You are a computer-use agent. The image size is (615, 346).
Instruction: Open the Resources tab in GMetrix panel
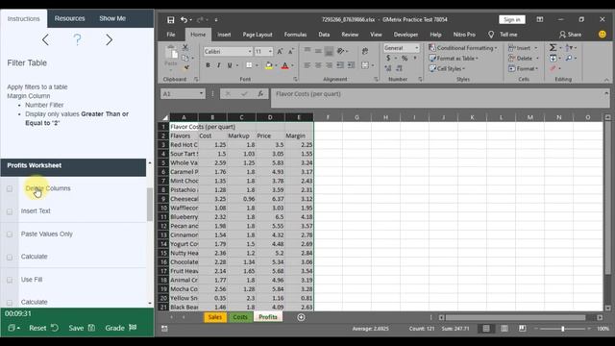[69, 18]
